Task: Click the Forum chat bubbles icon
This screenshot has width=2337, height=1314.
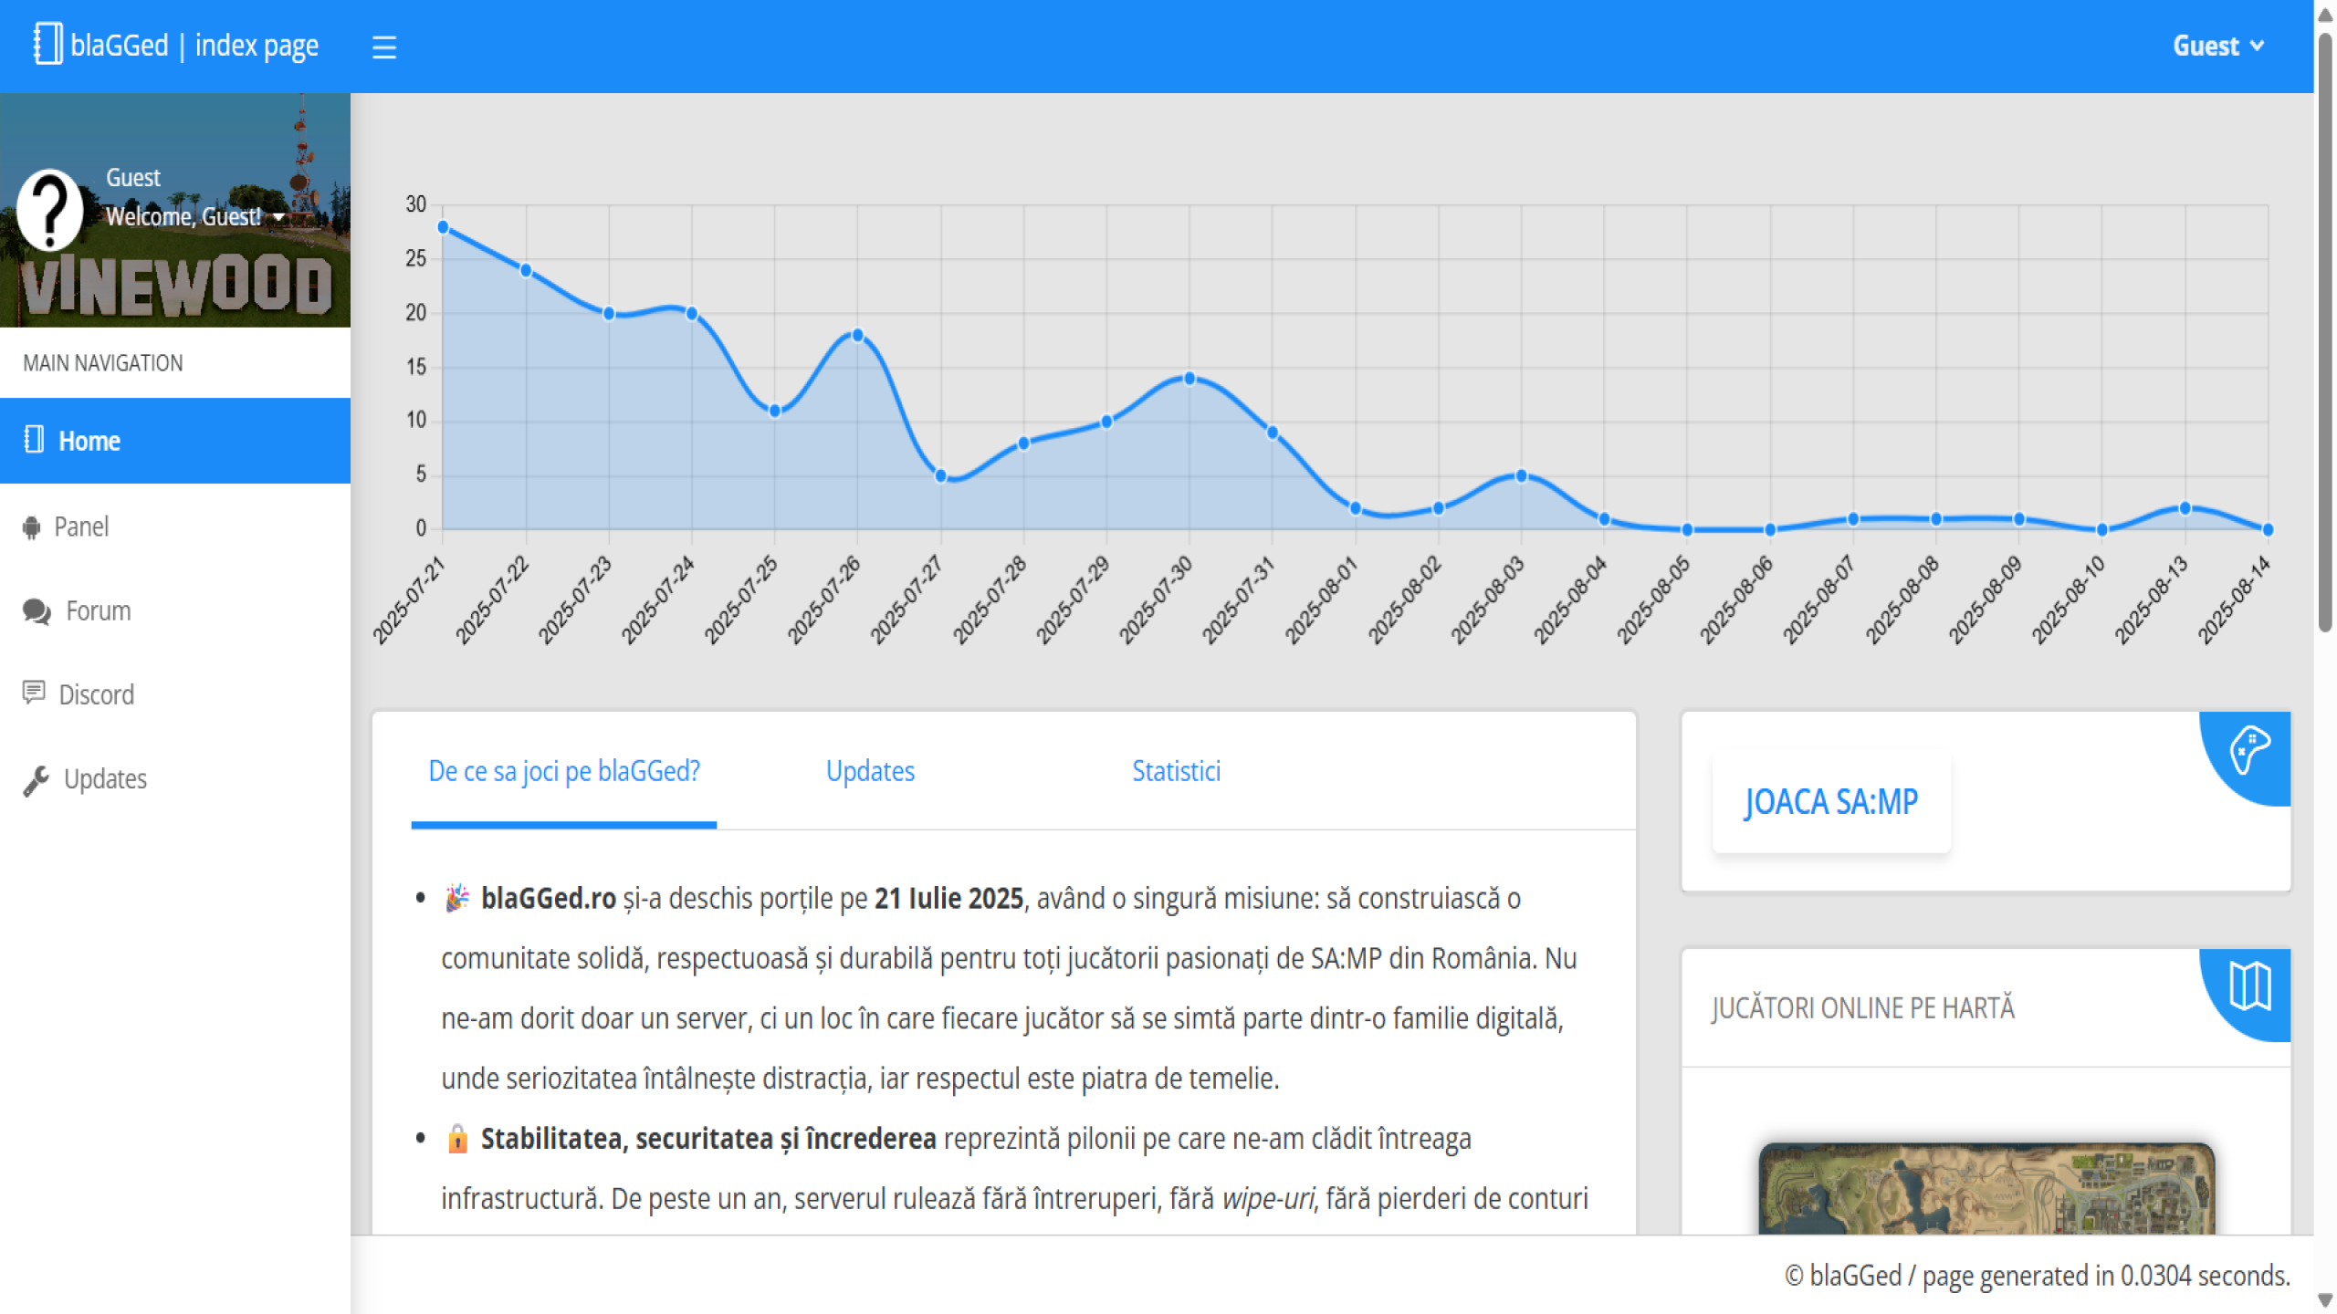Action: point(37,611)
